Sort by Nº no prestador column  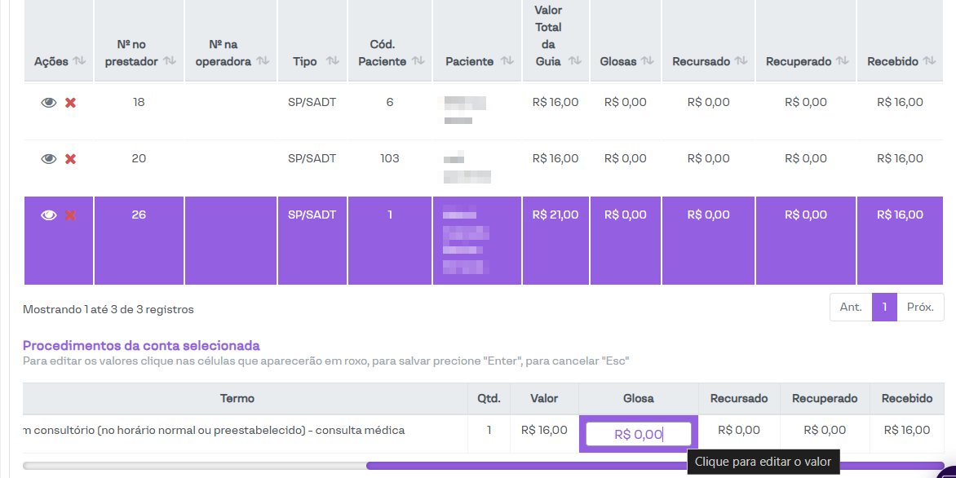[169, 61]
